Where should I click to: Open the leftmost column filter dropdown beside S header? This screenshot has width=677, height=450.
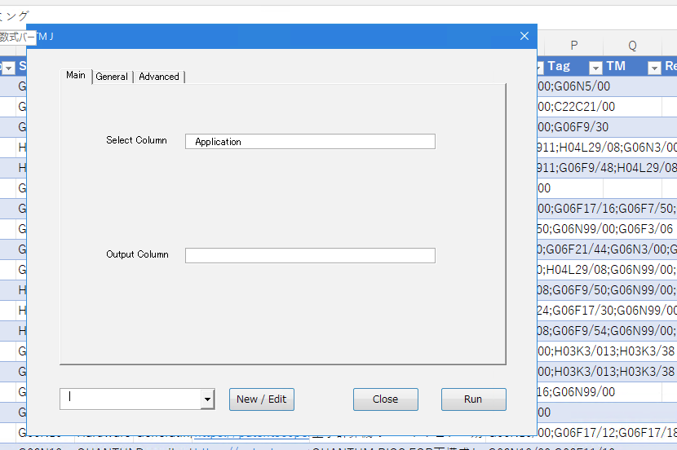point(8,68)
